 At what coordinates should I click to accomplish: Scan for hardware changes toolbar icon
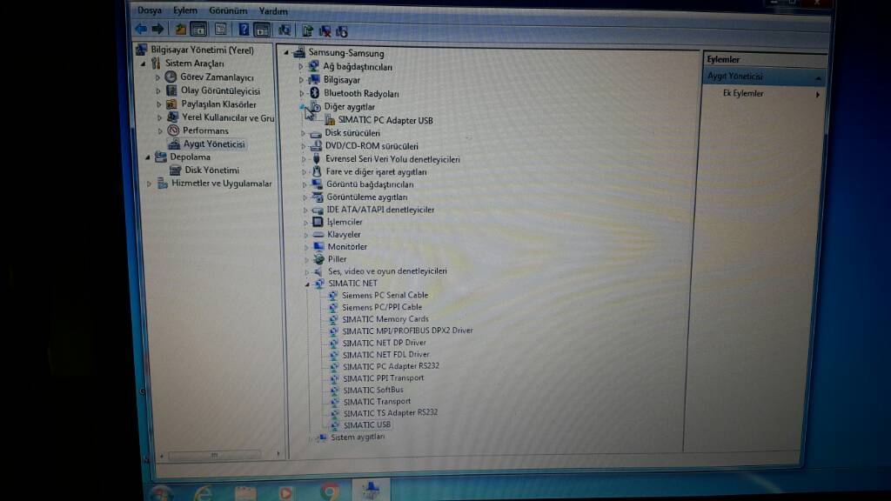pos(285,30)
